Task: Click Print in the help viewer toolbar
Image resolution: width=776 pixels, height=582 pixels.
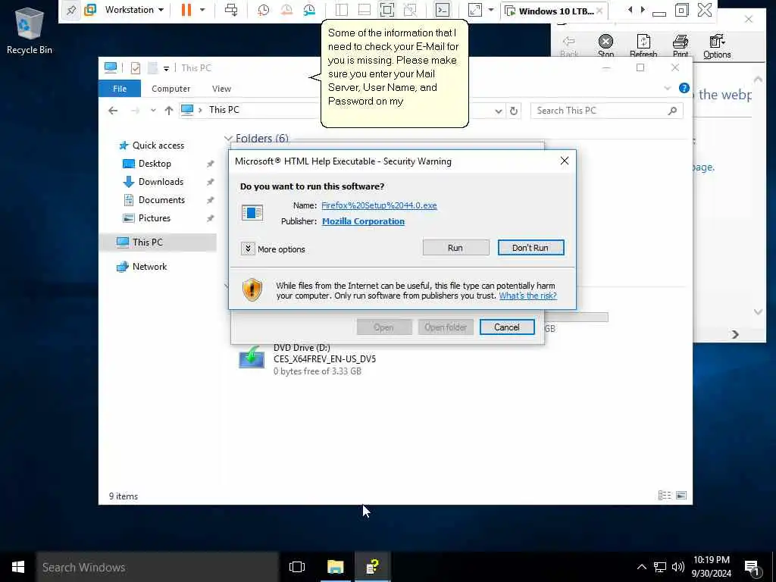Action: [681, 46]
